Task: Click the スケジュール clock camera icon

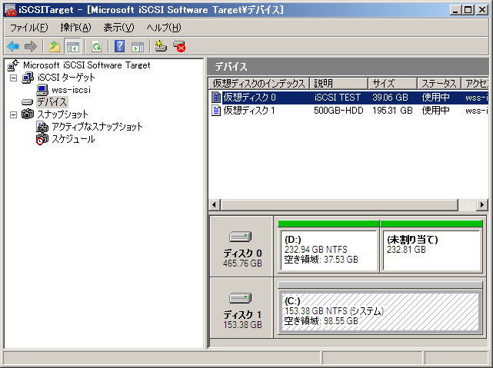Action: click(42, 139)
